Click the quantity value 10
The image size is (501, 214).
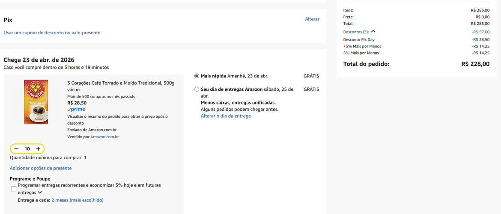pos(27,149)
